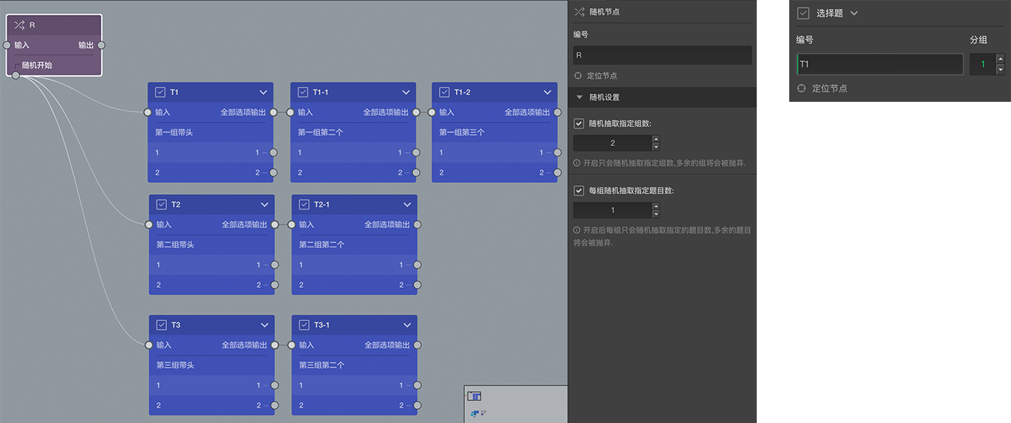Click the 随机开始 output port below the R node
This screenshot has width=1011, height=423.
[16, 75]
